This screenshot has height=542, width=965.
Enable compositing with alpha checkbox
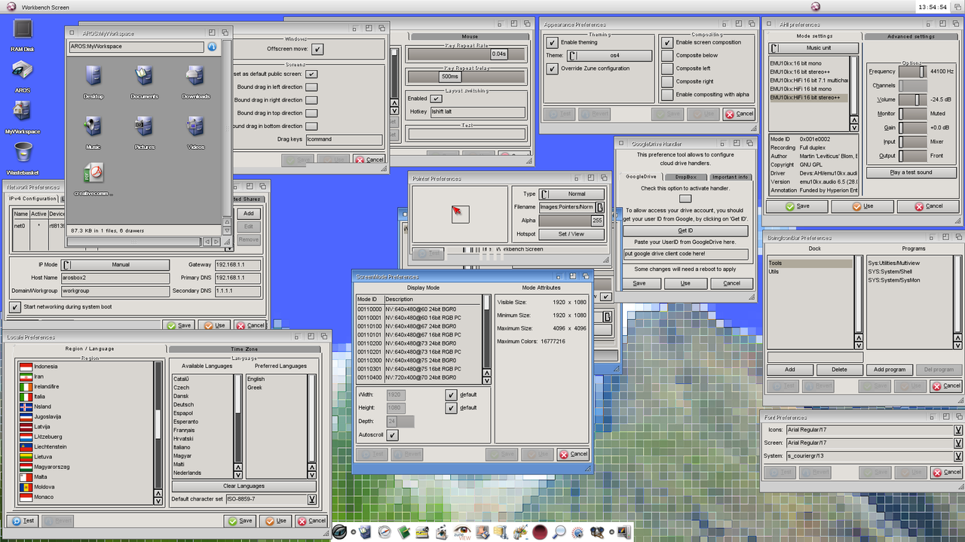[667, 95]
